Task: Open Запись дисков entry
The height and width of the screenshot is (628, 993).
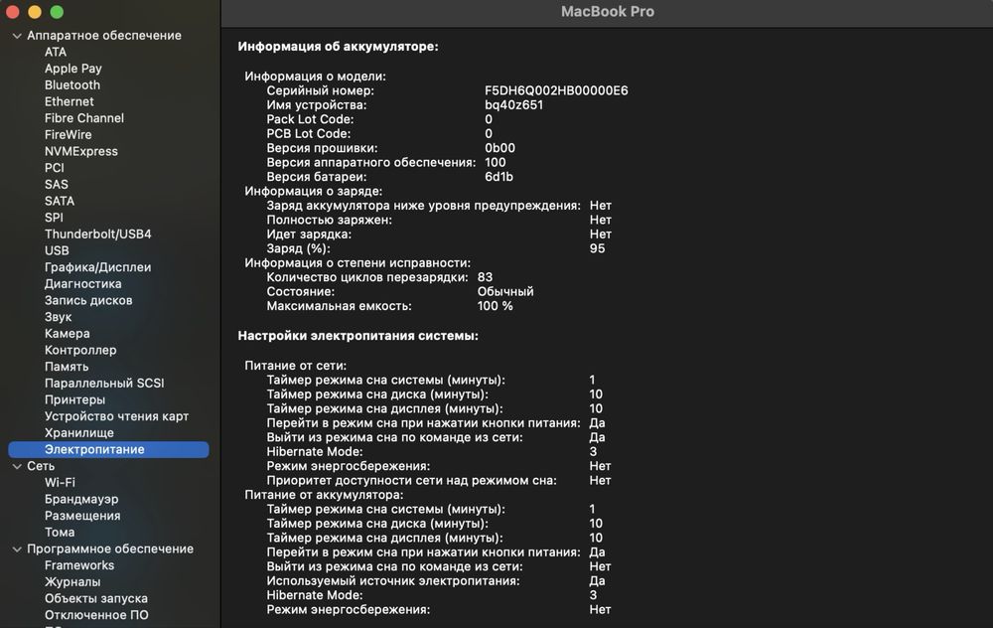Action: coord(88,300)
